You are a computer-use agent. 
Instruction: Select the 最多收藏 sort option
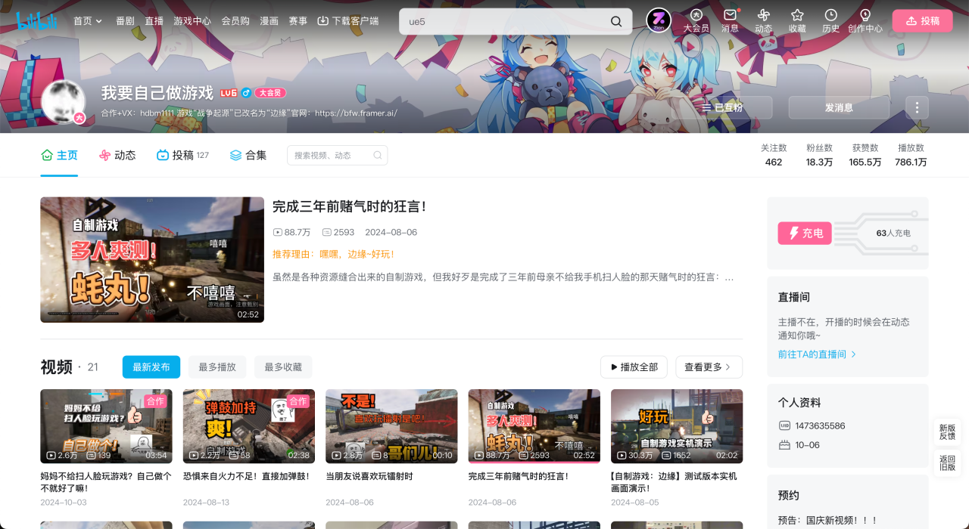(x=283, y=367)
